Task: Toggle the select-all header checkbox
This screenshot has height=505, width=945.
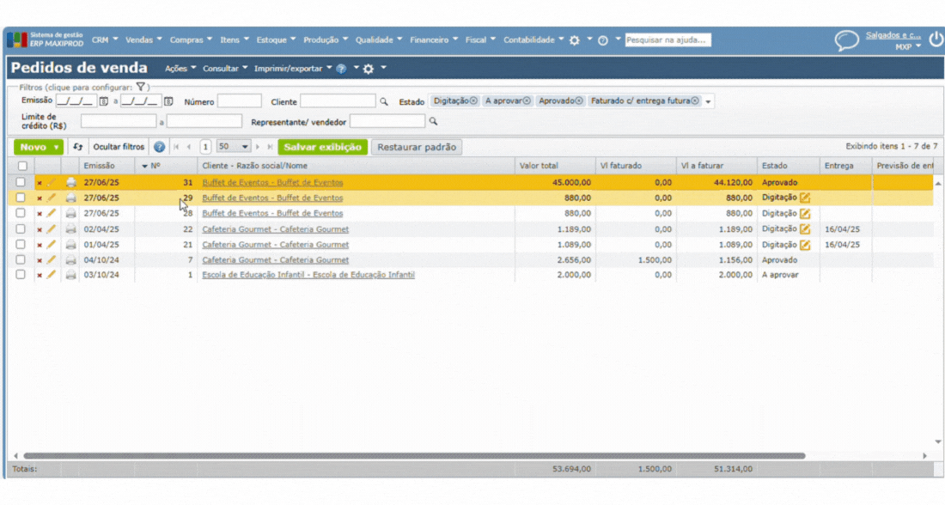Action: (22, 166)
